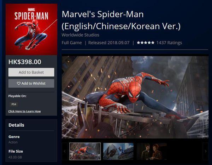The width and height of the screenshot is (212, 165).
Task: Click the heart icon on the wishlist button
Action: pos(19,83)
